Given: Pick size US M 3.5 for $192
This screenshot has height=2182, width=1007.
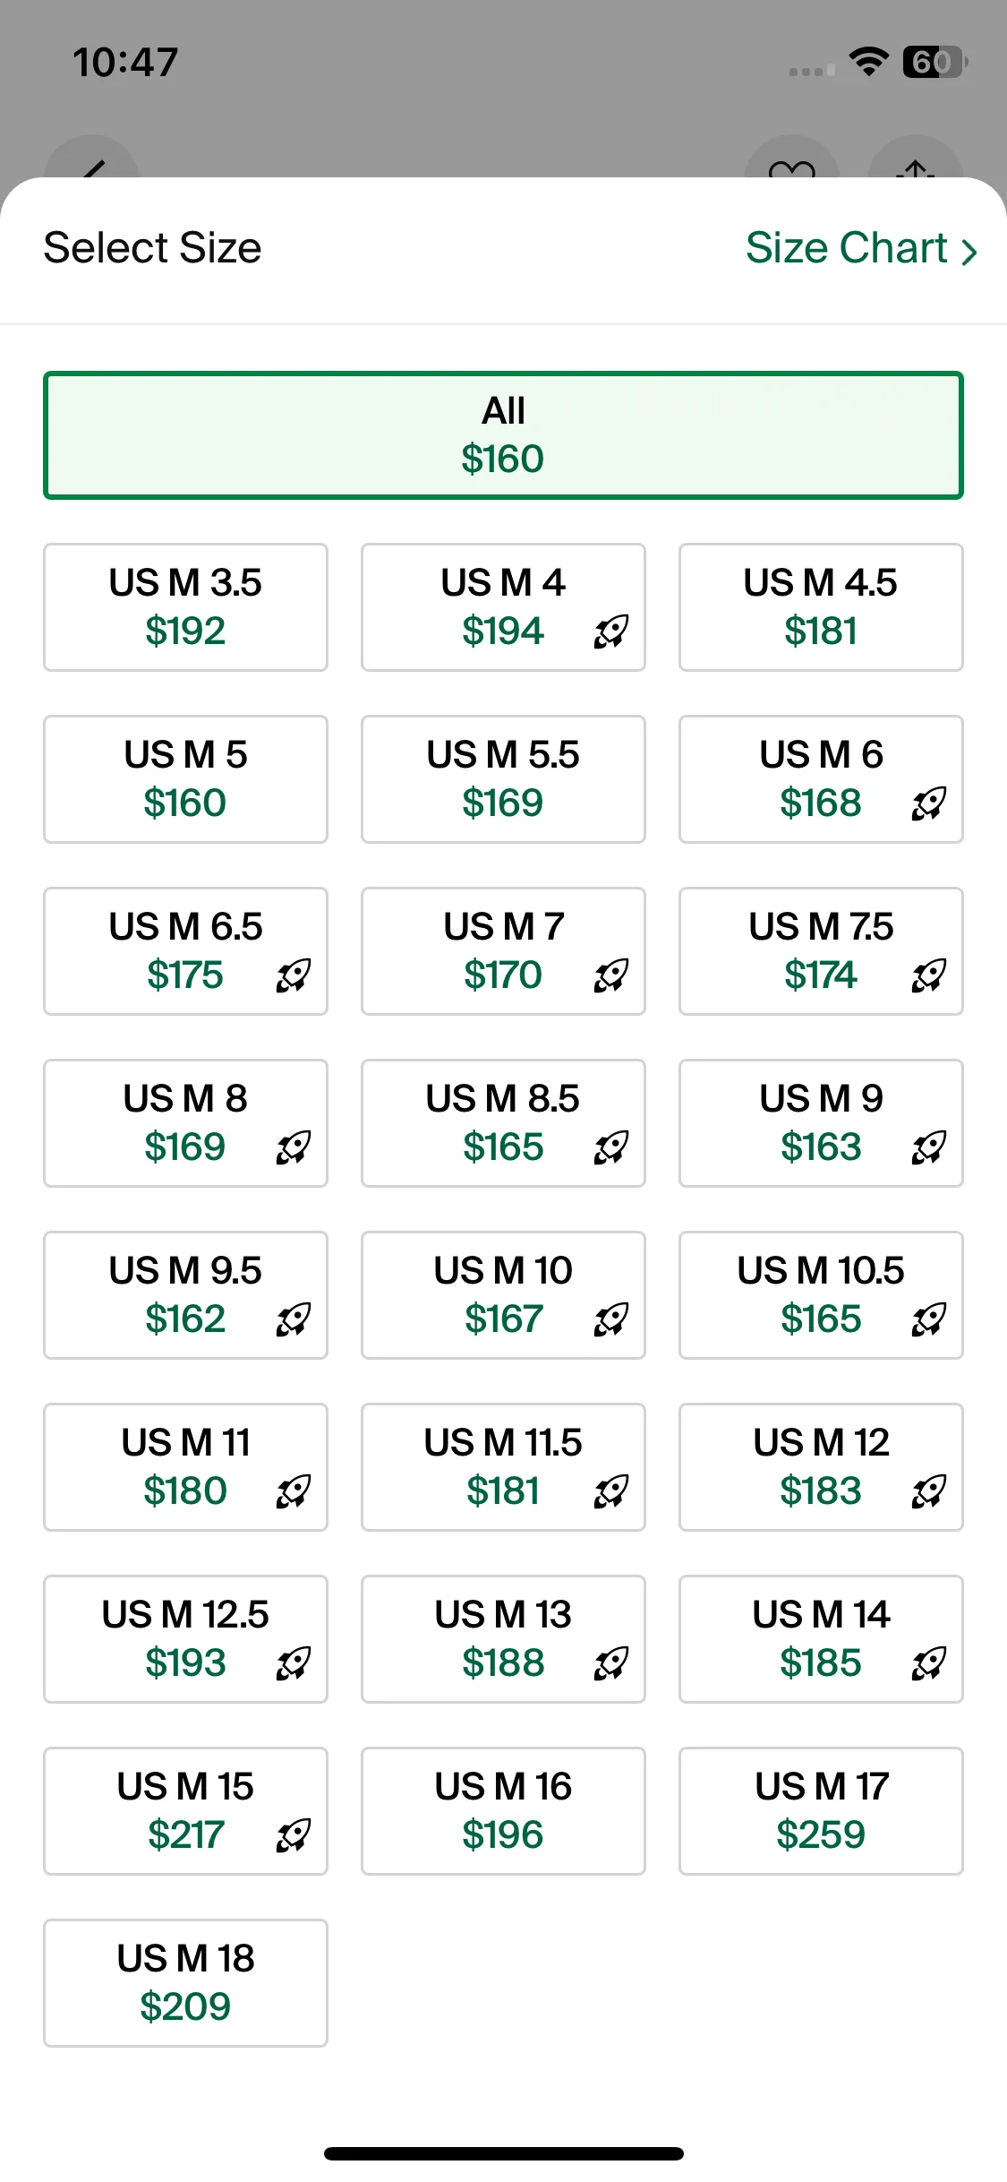Looking at the screenshot, I should tap(185, 607).
